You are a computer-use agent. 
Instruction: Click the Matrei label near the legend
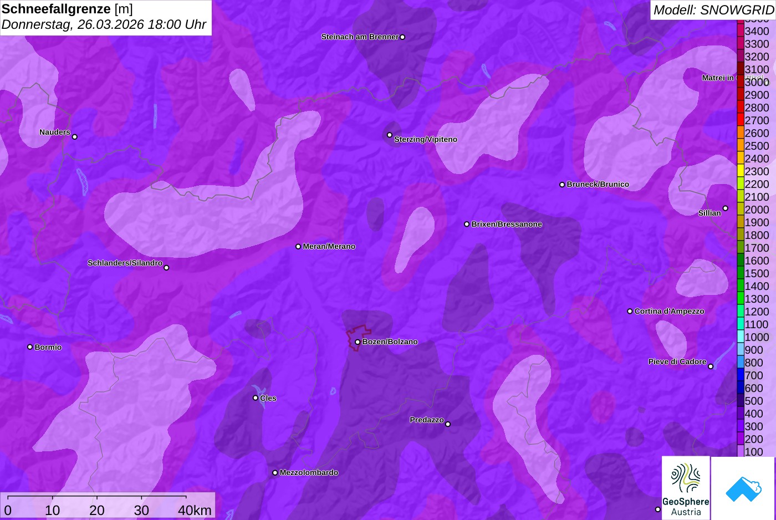pos(718,78)
